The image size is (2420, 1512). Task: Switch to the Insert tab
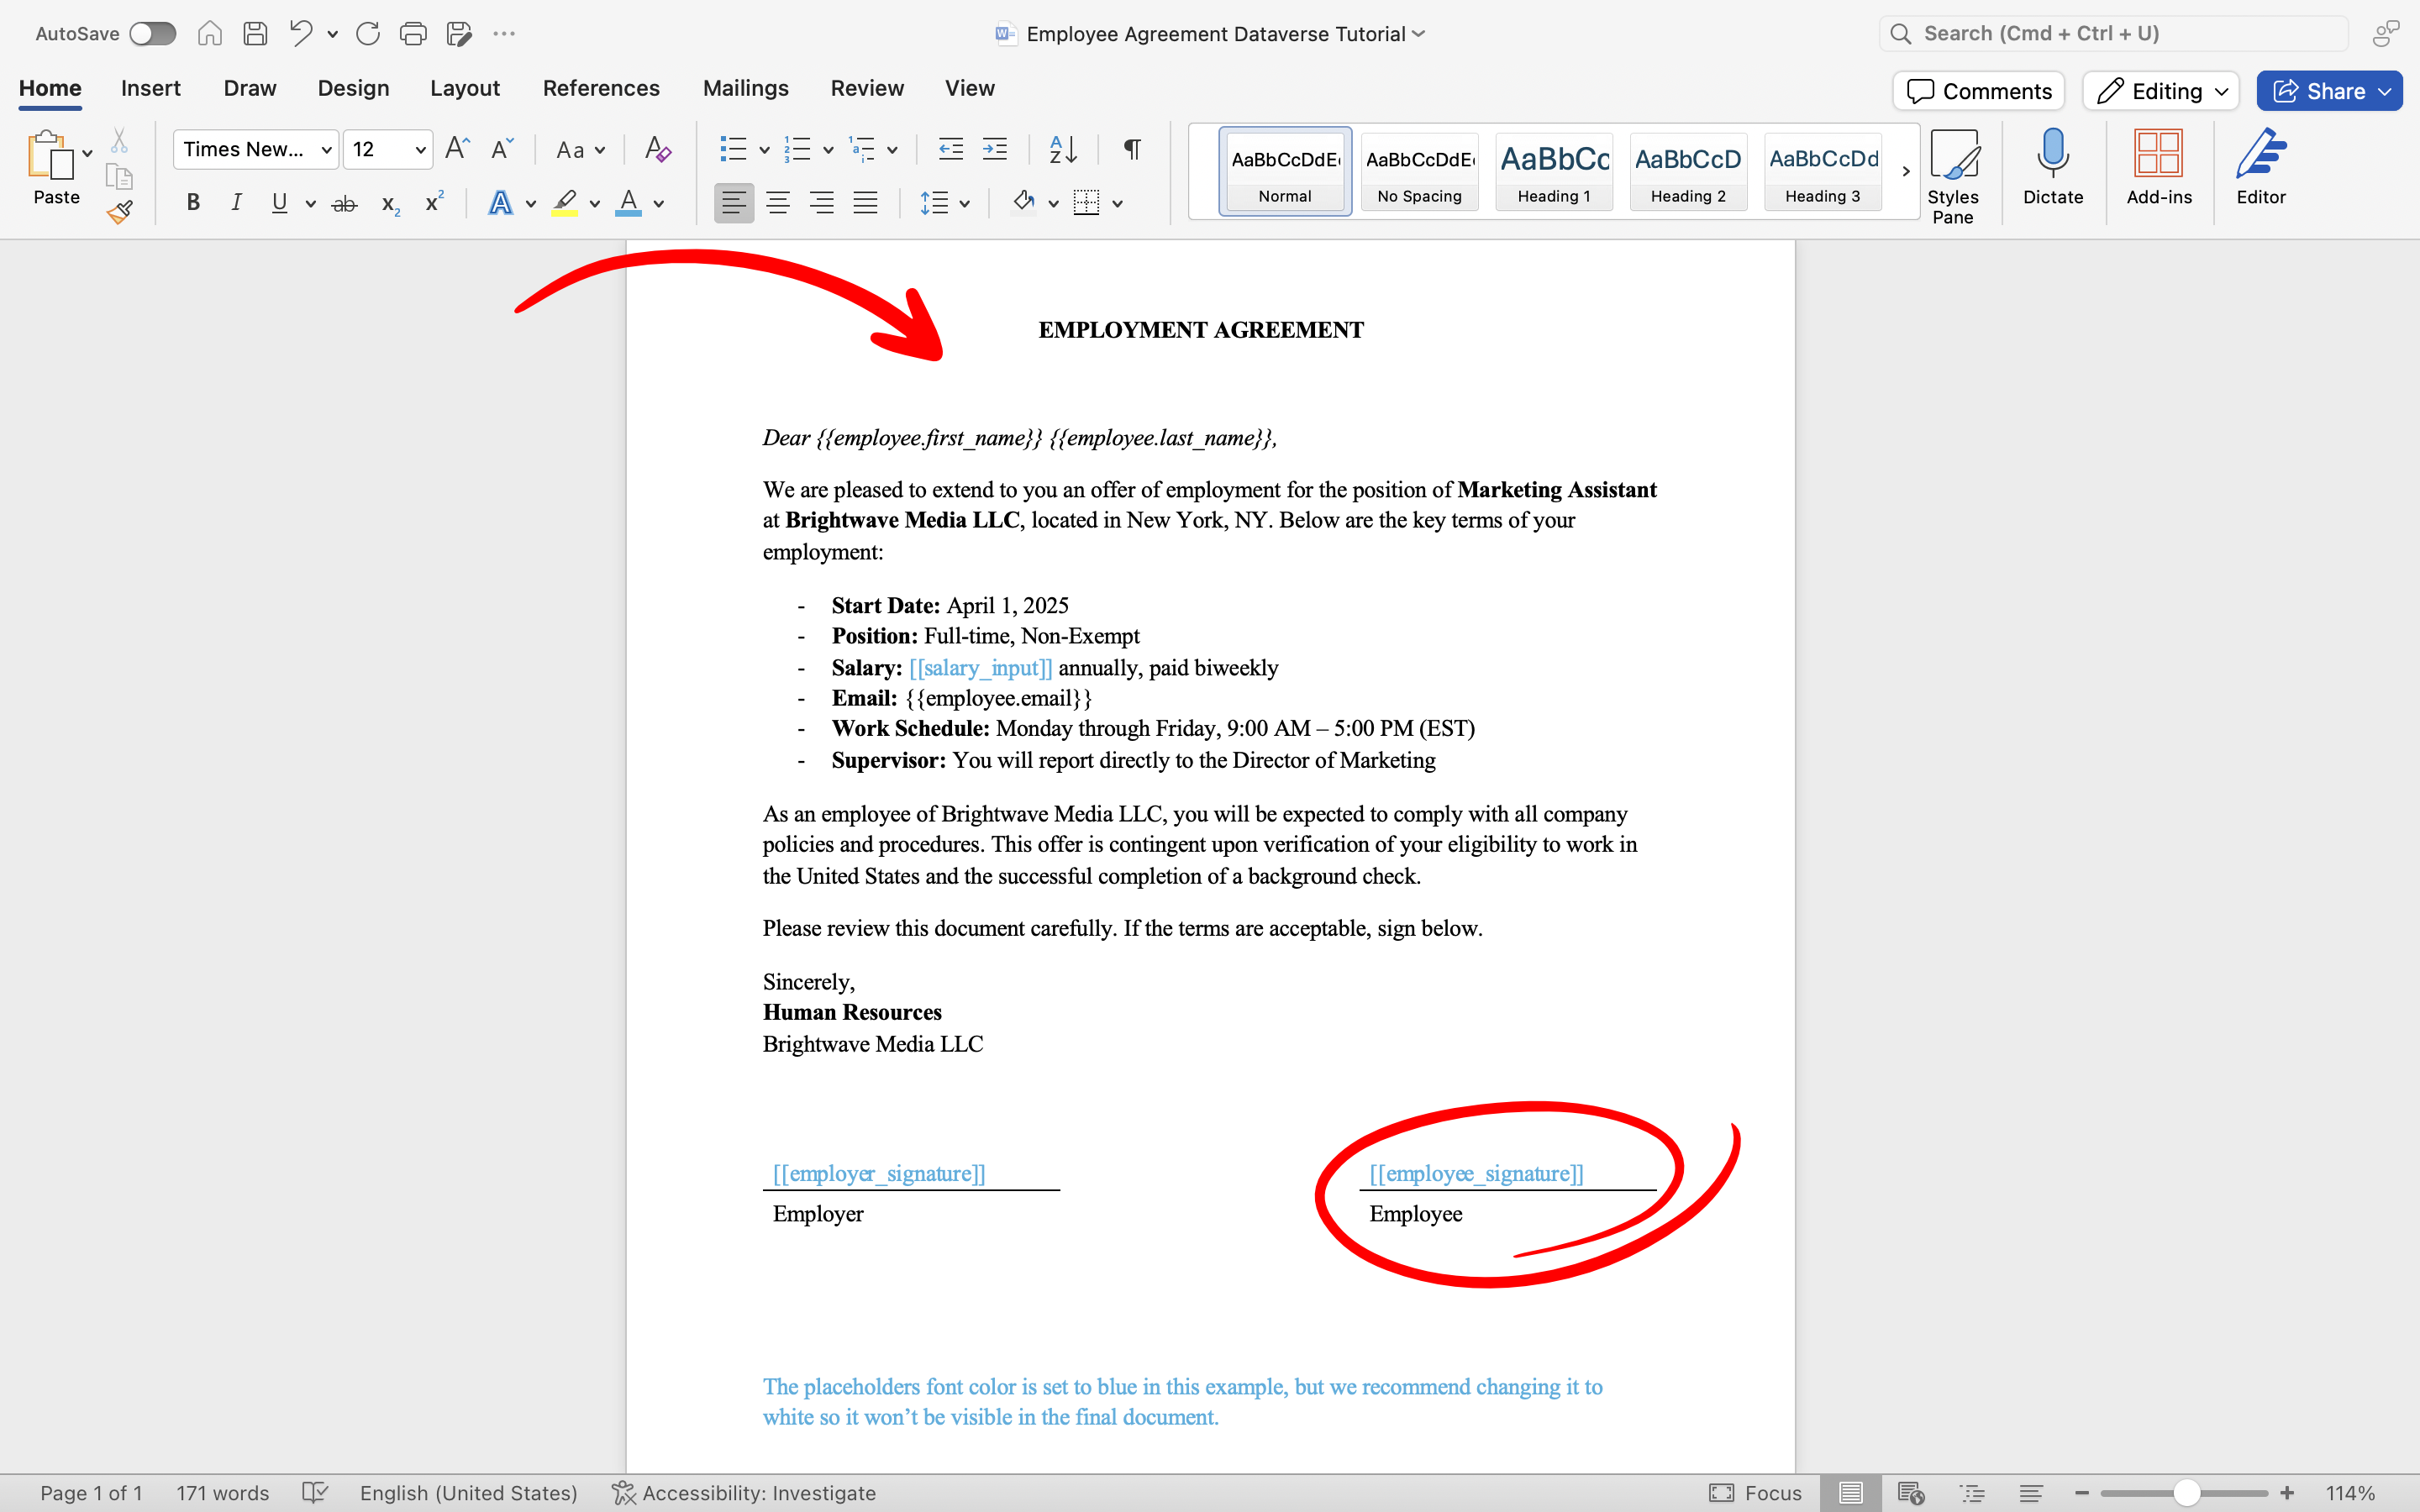pyautogui.click(x=151, y=88)
